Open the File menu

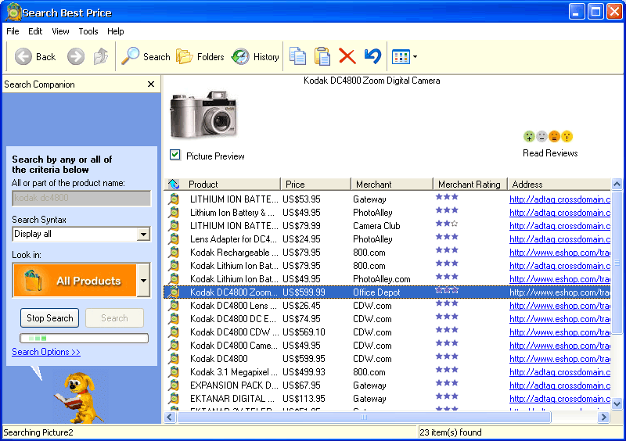tap(13, 31)
